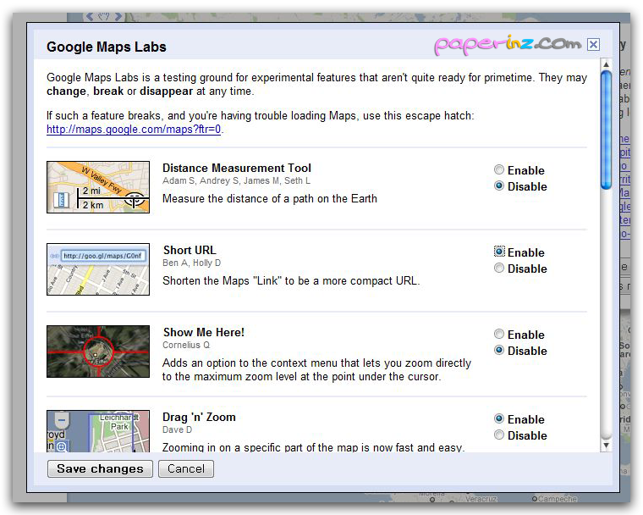Disable the Show Me Here! feature
The height and width of the screenshot is (515, 643).
point(498,351)
